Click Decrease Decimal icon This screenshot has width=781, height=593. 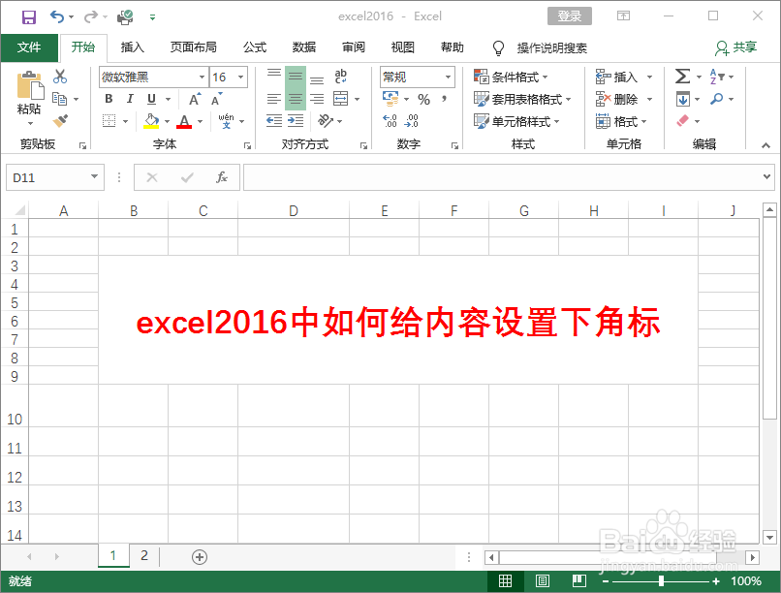pos(412,120)
